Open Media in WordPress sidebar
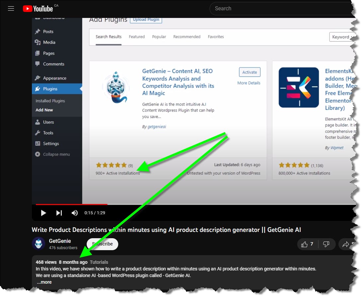The width and height of the screenshot is (362, 296). 49,42
